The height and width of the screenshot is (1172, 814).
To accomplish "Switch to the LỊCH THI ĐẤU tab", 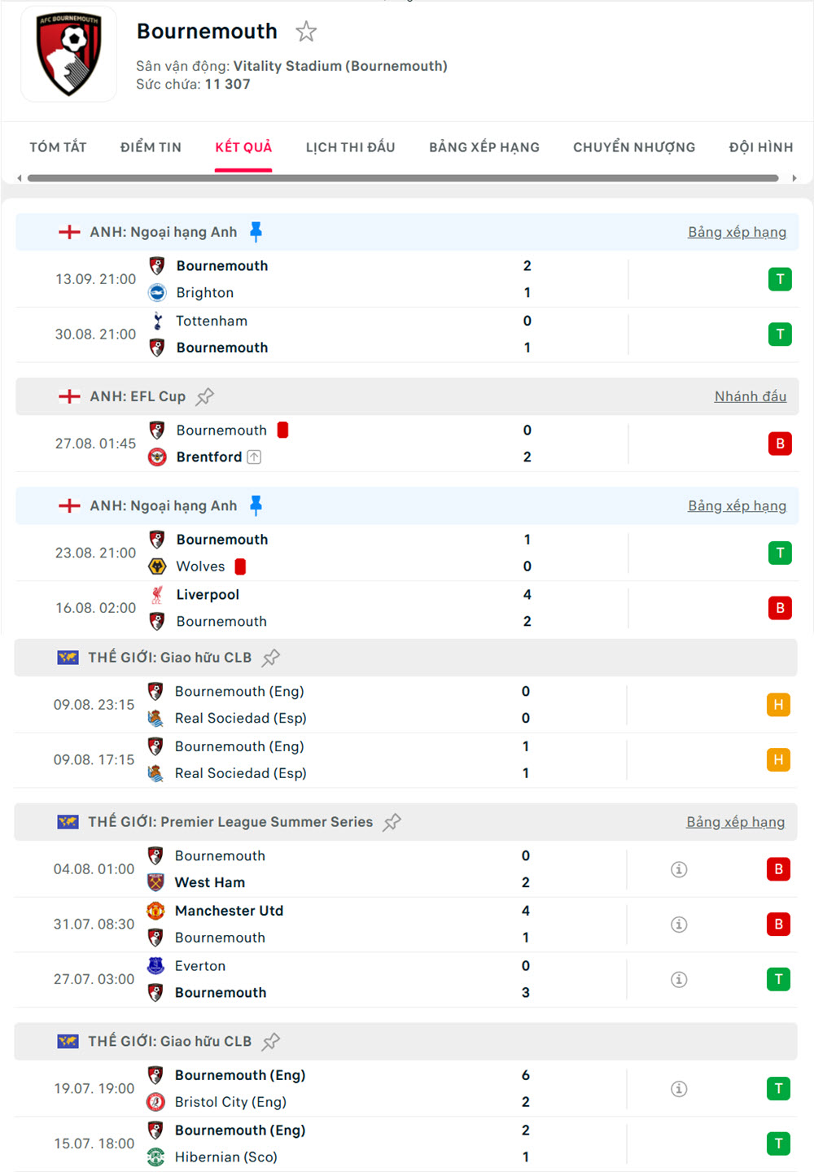I will pos(350,147).
